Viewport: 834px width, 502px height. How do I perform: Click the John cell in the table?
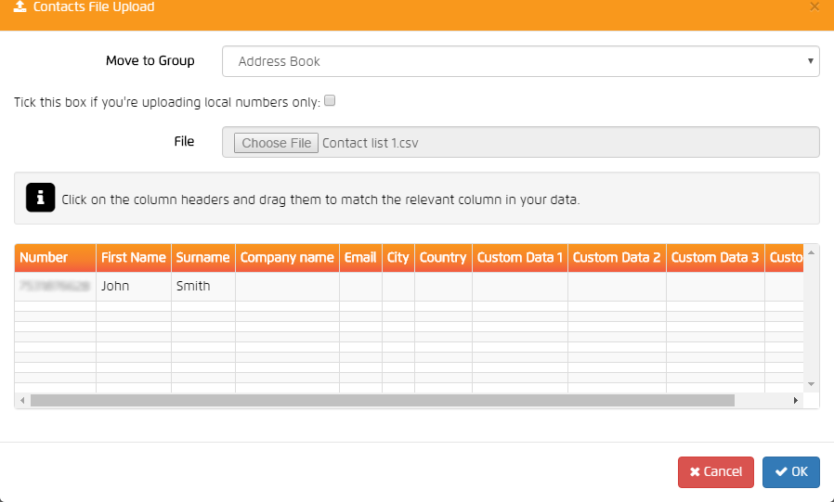tap(115, 287)
